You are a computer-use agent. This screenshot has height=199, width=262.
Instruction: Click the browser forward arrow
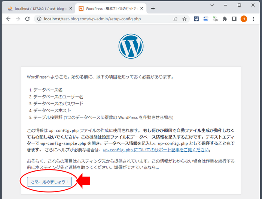click(18, 19)
